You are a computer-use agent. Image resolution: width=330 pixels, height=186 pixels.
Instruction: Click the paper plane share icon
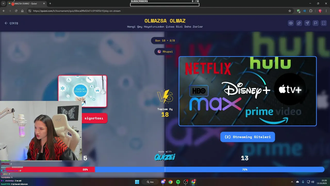pos(307,23)
